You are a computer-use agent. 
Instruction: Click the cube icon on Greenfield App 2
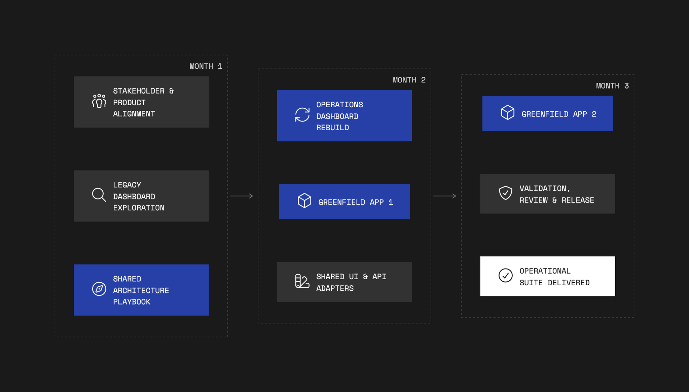tap(507, 112)
